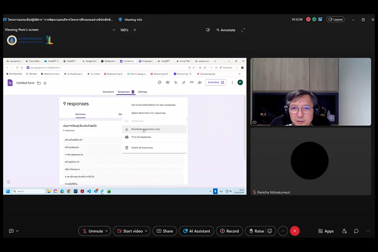Expand audio options arrow next to Unmute

[x=106, y=231]
